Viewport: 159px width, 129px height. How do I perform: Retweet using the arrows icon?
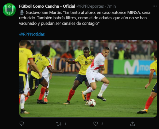click(59, 124)
